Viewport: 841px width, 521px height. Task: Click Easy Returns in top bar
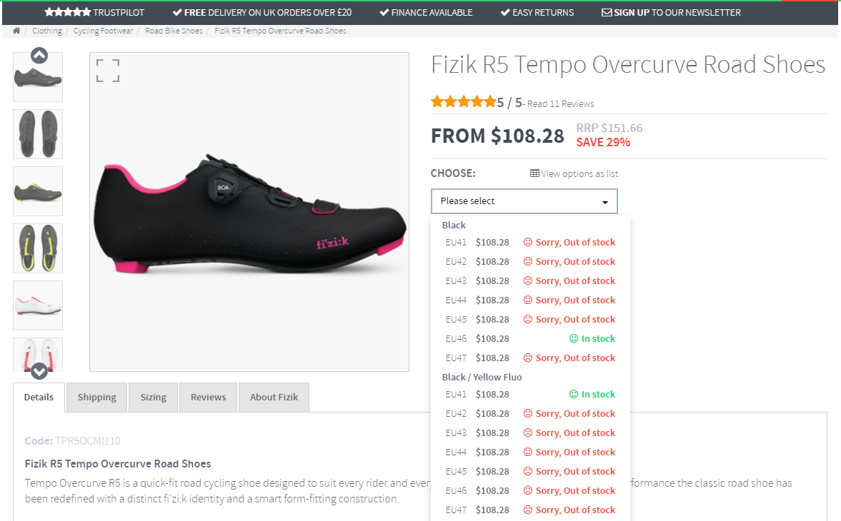(x=537, y=12)
